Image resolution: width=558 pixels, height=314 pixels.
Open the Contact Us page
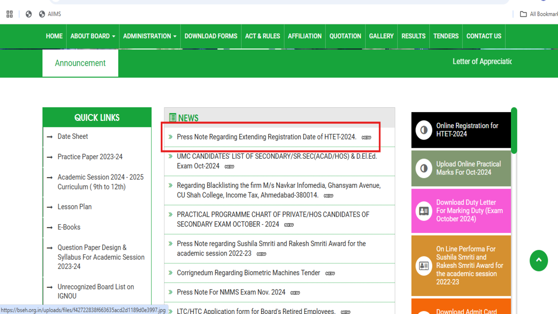(483, 36)
